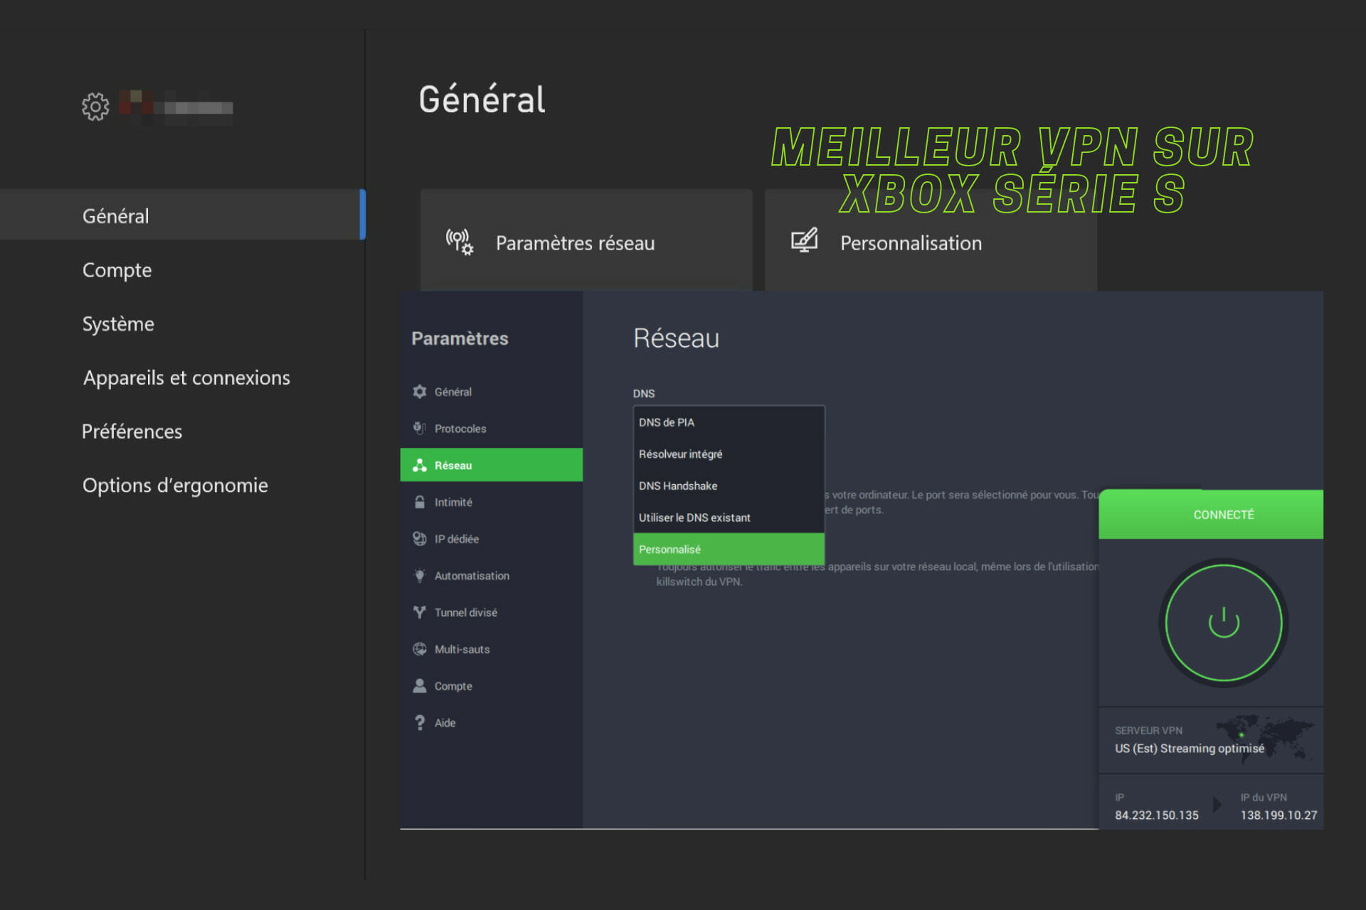Click the Aide question mark icon
Screen dimensions: 1366x910
point(420,722)
